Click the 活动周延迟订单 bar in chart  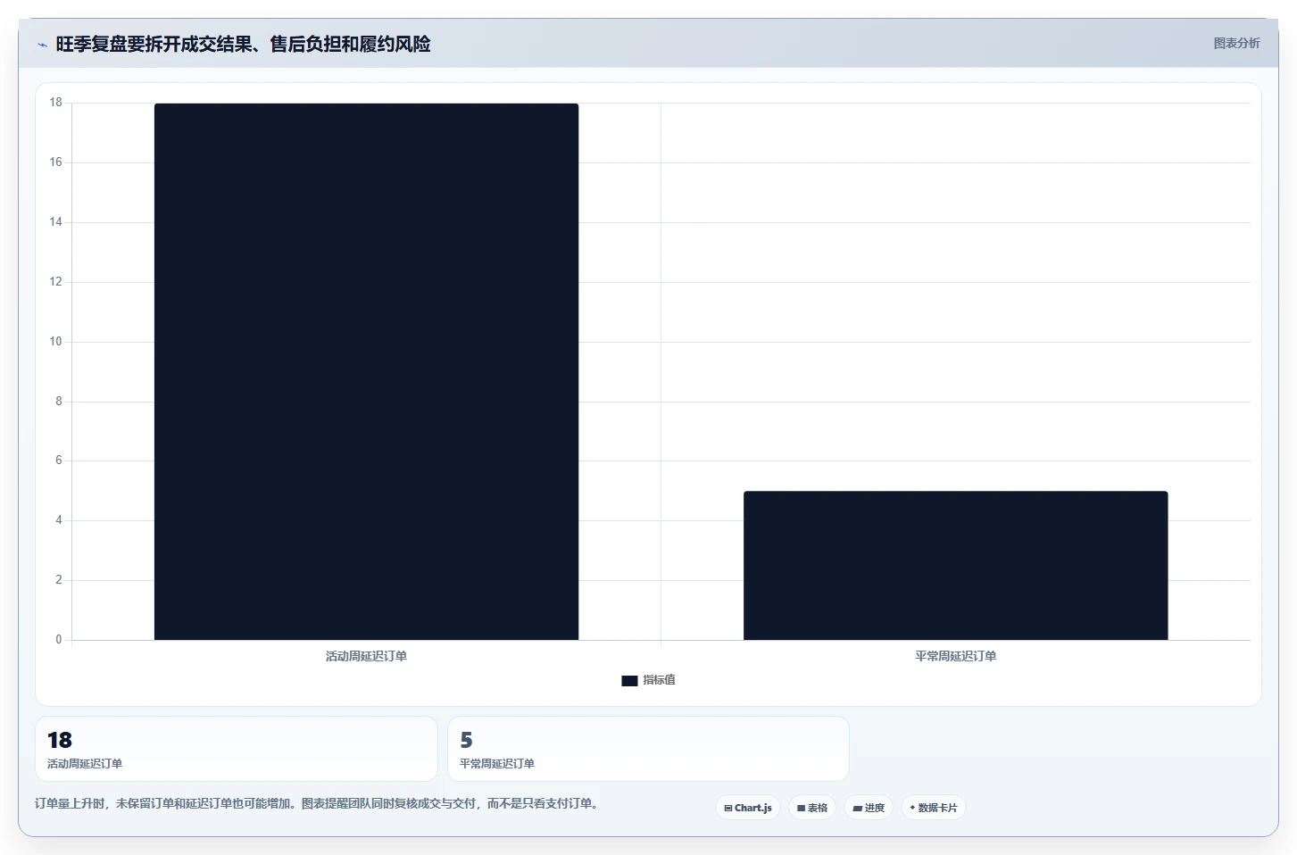tap(366, 371)
